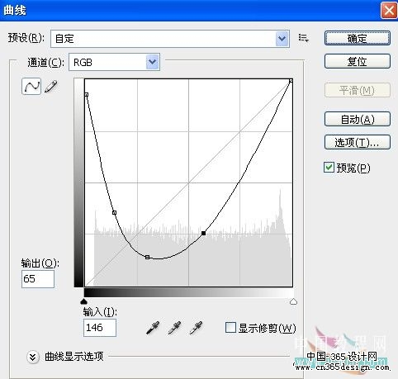The height and width of the screenshot is (379, 398).
Task: Click the selected black curve point
Action: point(203,233)
